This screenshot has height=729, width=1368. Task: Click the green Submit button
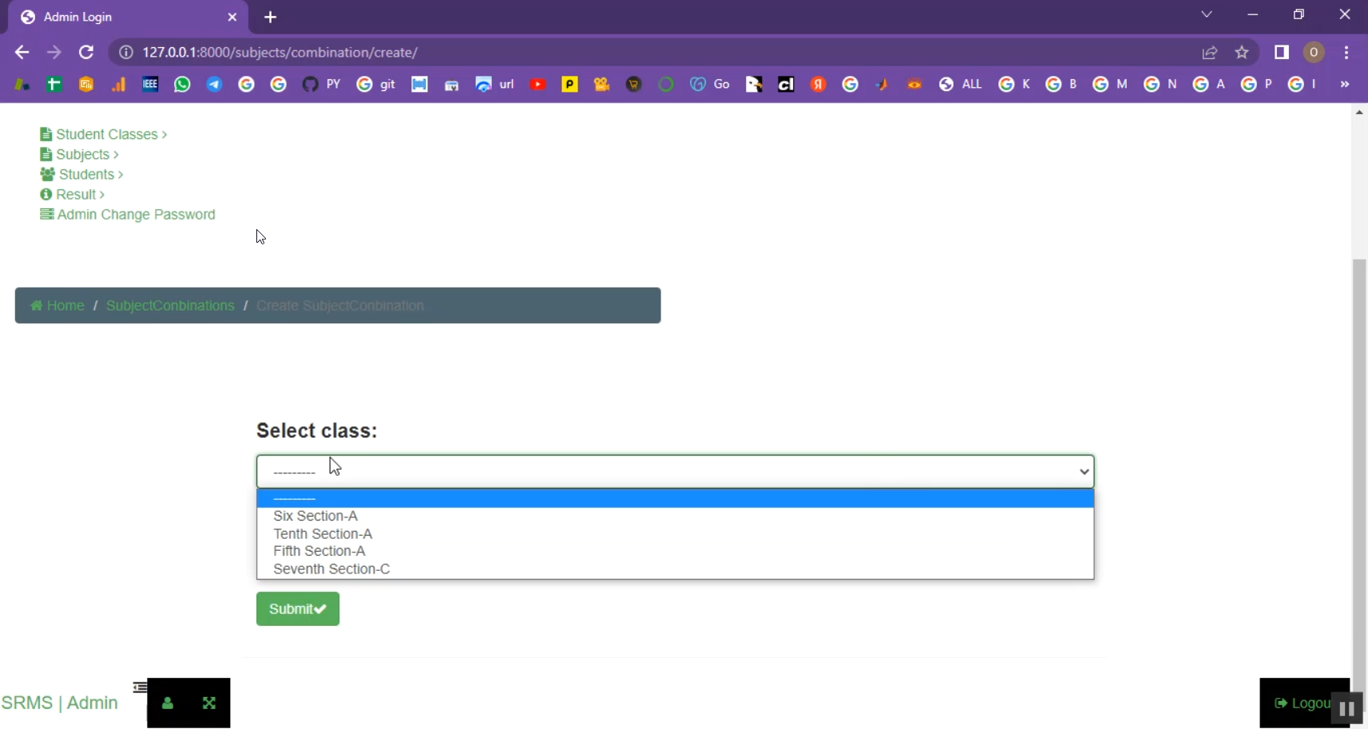coord(298,608)
